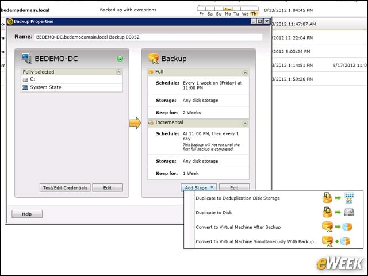This screenshot has height=276, width=368.
Task: Click bedemodomain.local row in background list
Action: [x=25, y=10]
